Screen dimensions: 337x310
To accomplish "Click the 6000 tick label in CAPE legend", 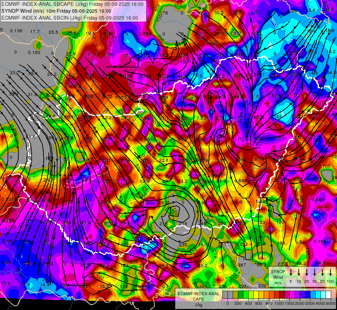I will [x=331, y=303].
